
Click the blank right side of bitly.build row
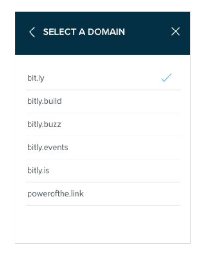pos(131,101)
